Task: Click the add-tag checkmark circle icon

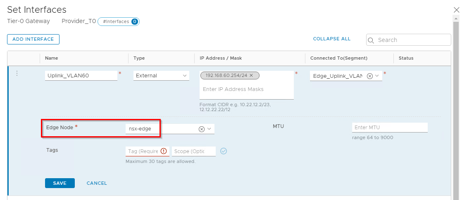Action: (224, 151)
